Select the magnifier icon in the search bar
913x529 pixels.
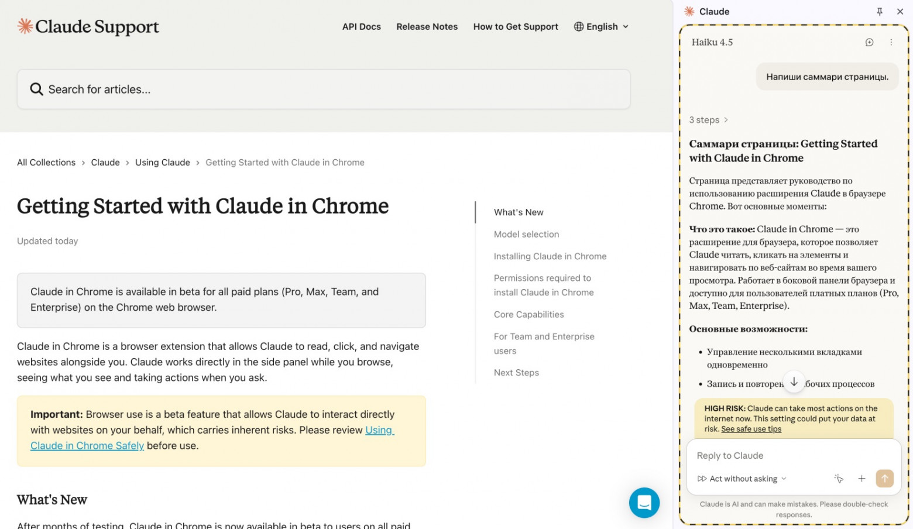point(36,89)
